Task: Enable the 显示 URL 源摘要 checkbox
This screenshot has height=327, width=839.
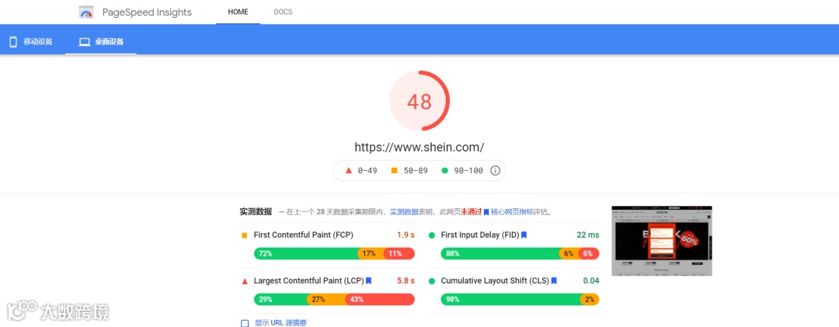Action: pyautogui.click(x=245, y=323)
